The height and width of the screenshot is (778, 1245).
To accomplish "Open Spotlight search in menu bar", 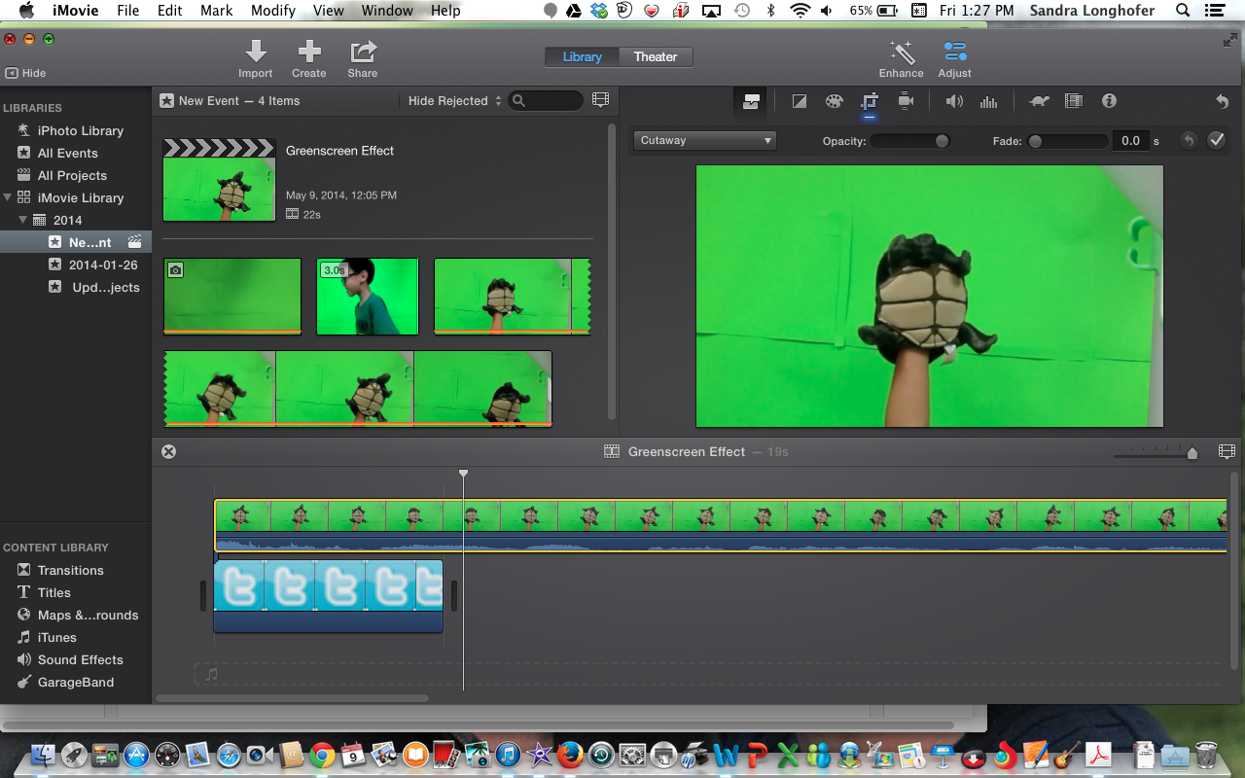I will click(1183, 11).
